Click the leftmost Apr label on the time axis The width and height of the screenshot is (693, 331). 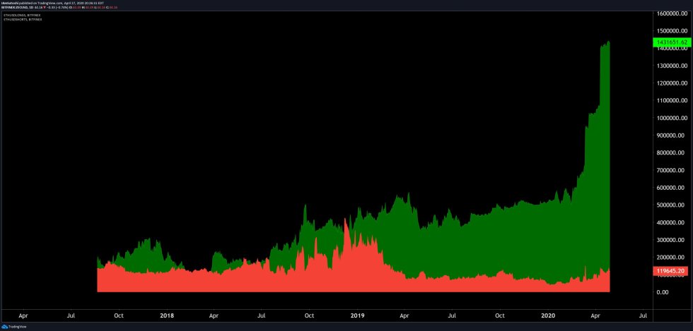click(23, 315)
